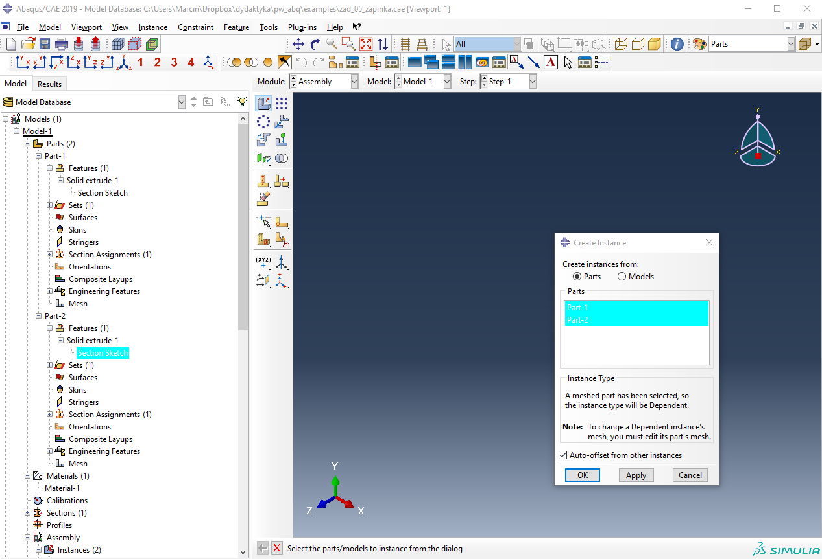Click the Pan View tool
822x559 pixels.
(x=298, y=44)
